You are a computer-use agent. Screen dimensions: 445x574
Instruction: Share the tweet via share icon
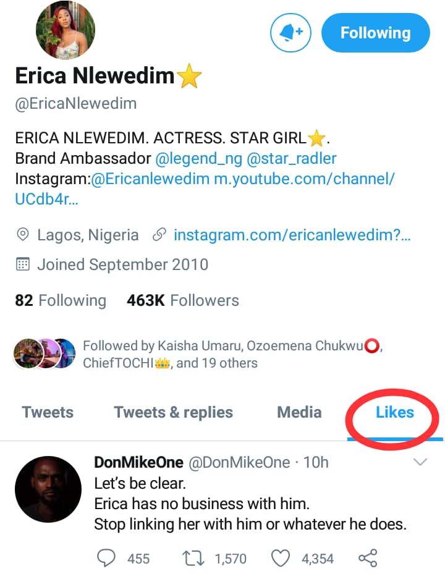pos(368,558)
